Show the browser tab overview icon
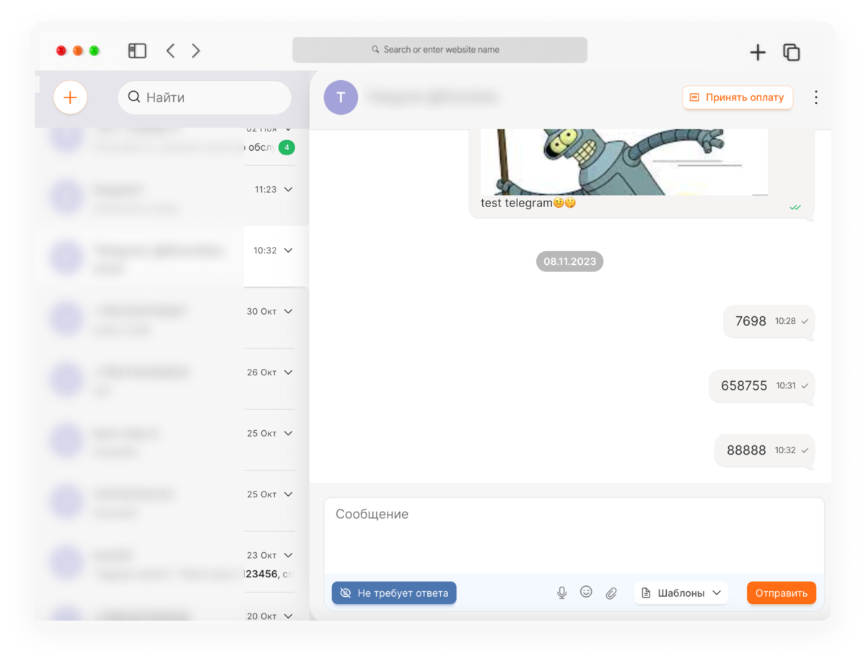This screenshot has height=664, width=866. click(792, 52)
